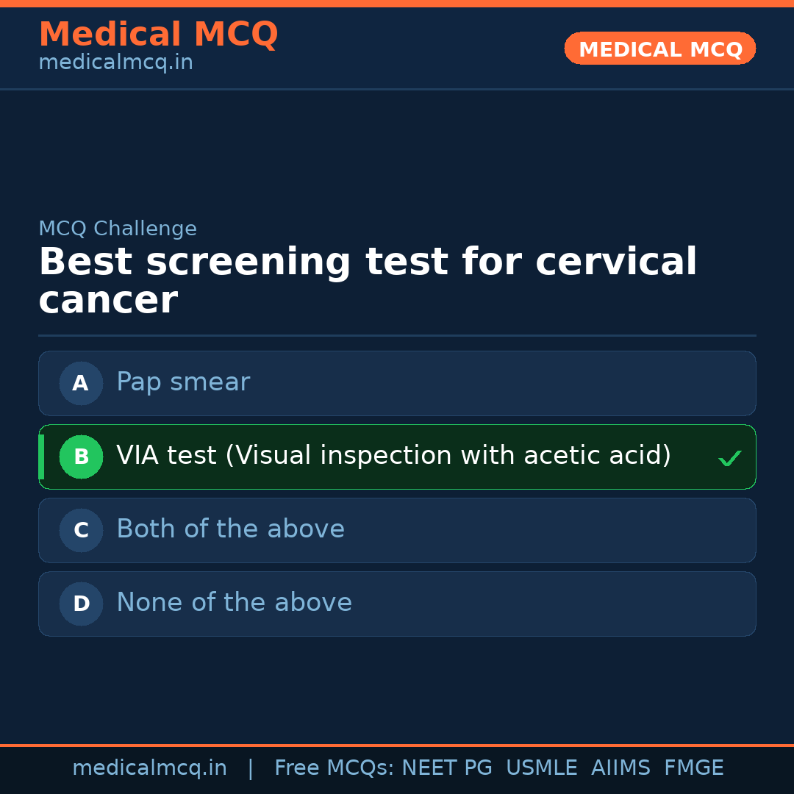
Task: Expand option C 'Both of the above'
Action: [397, 529]
